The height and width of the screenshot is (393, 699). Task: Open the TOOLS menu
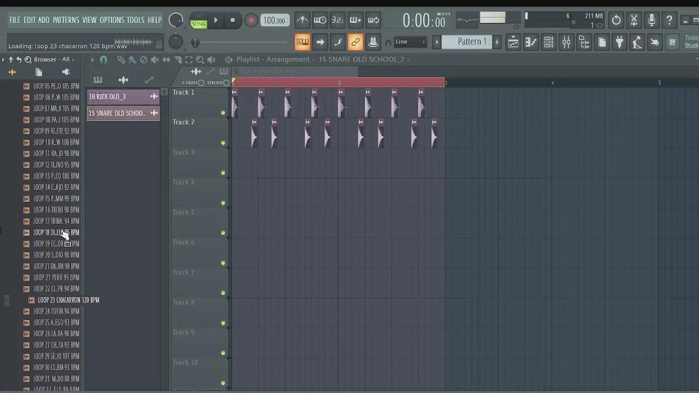[135, 20]
